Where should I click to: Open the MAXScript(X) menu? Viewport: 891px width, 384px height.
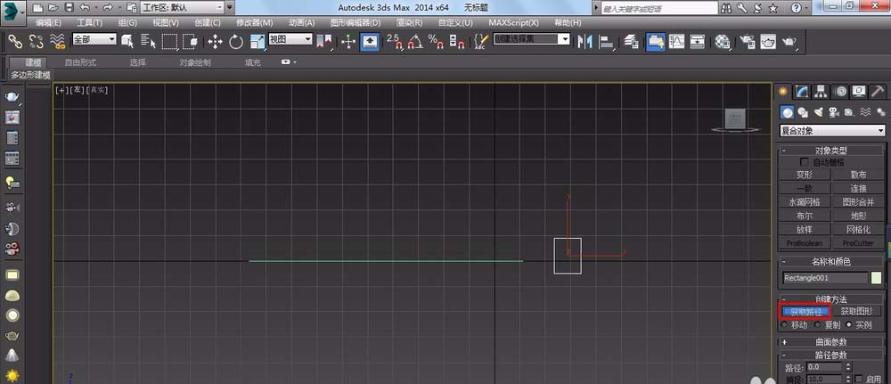[514, 23]
